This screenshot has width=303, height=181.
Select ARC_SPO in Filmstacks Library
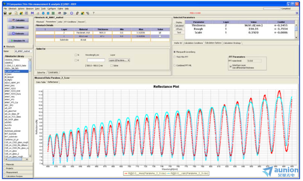point(9,105)
